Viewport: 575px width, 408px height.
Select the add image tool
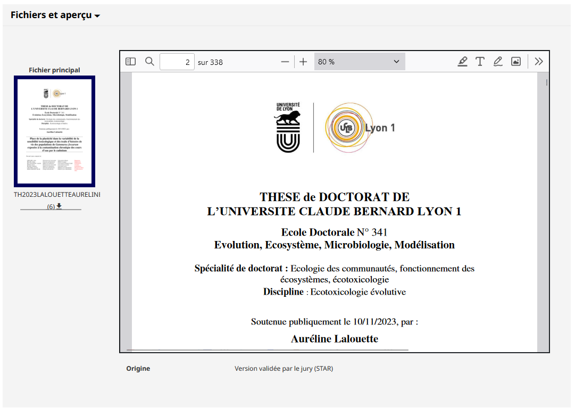click(x=516, y=62)
